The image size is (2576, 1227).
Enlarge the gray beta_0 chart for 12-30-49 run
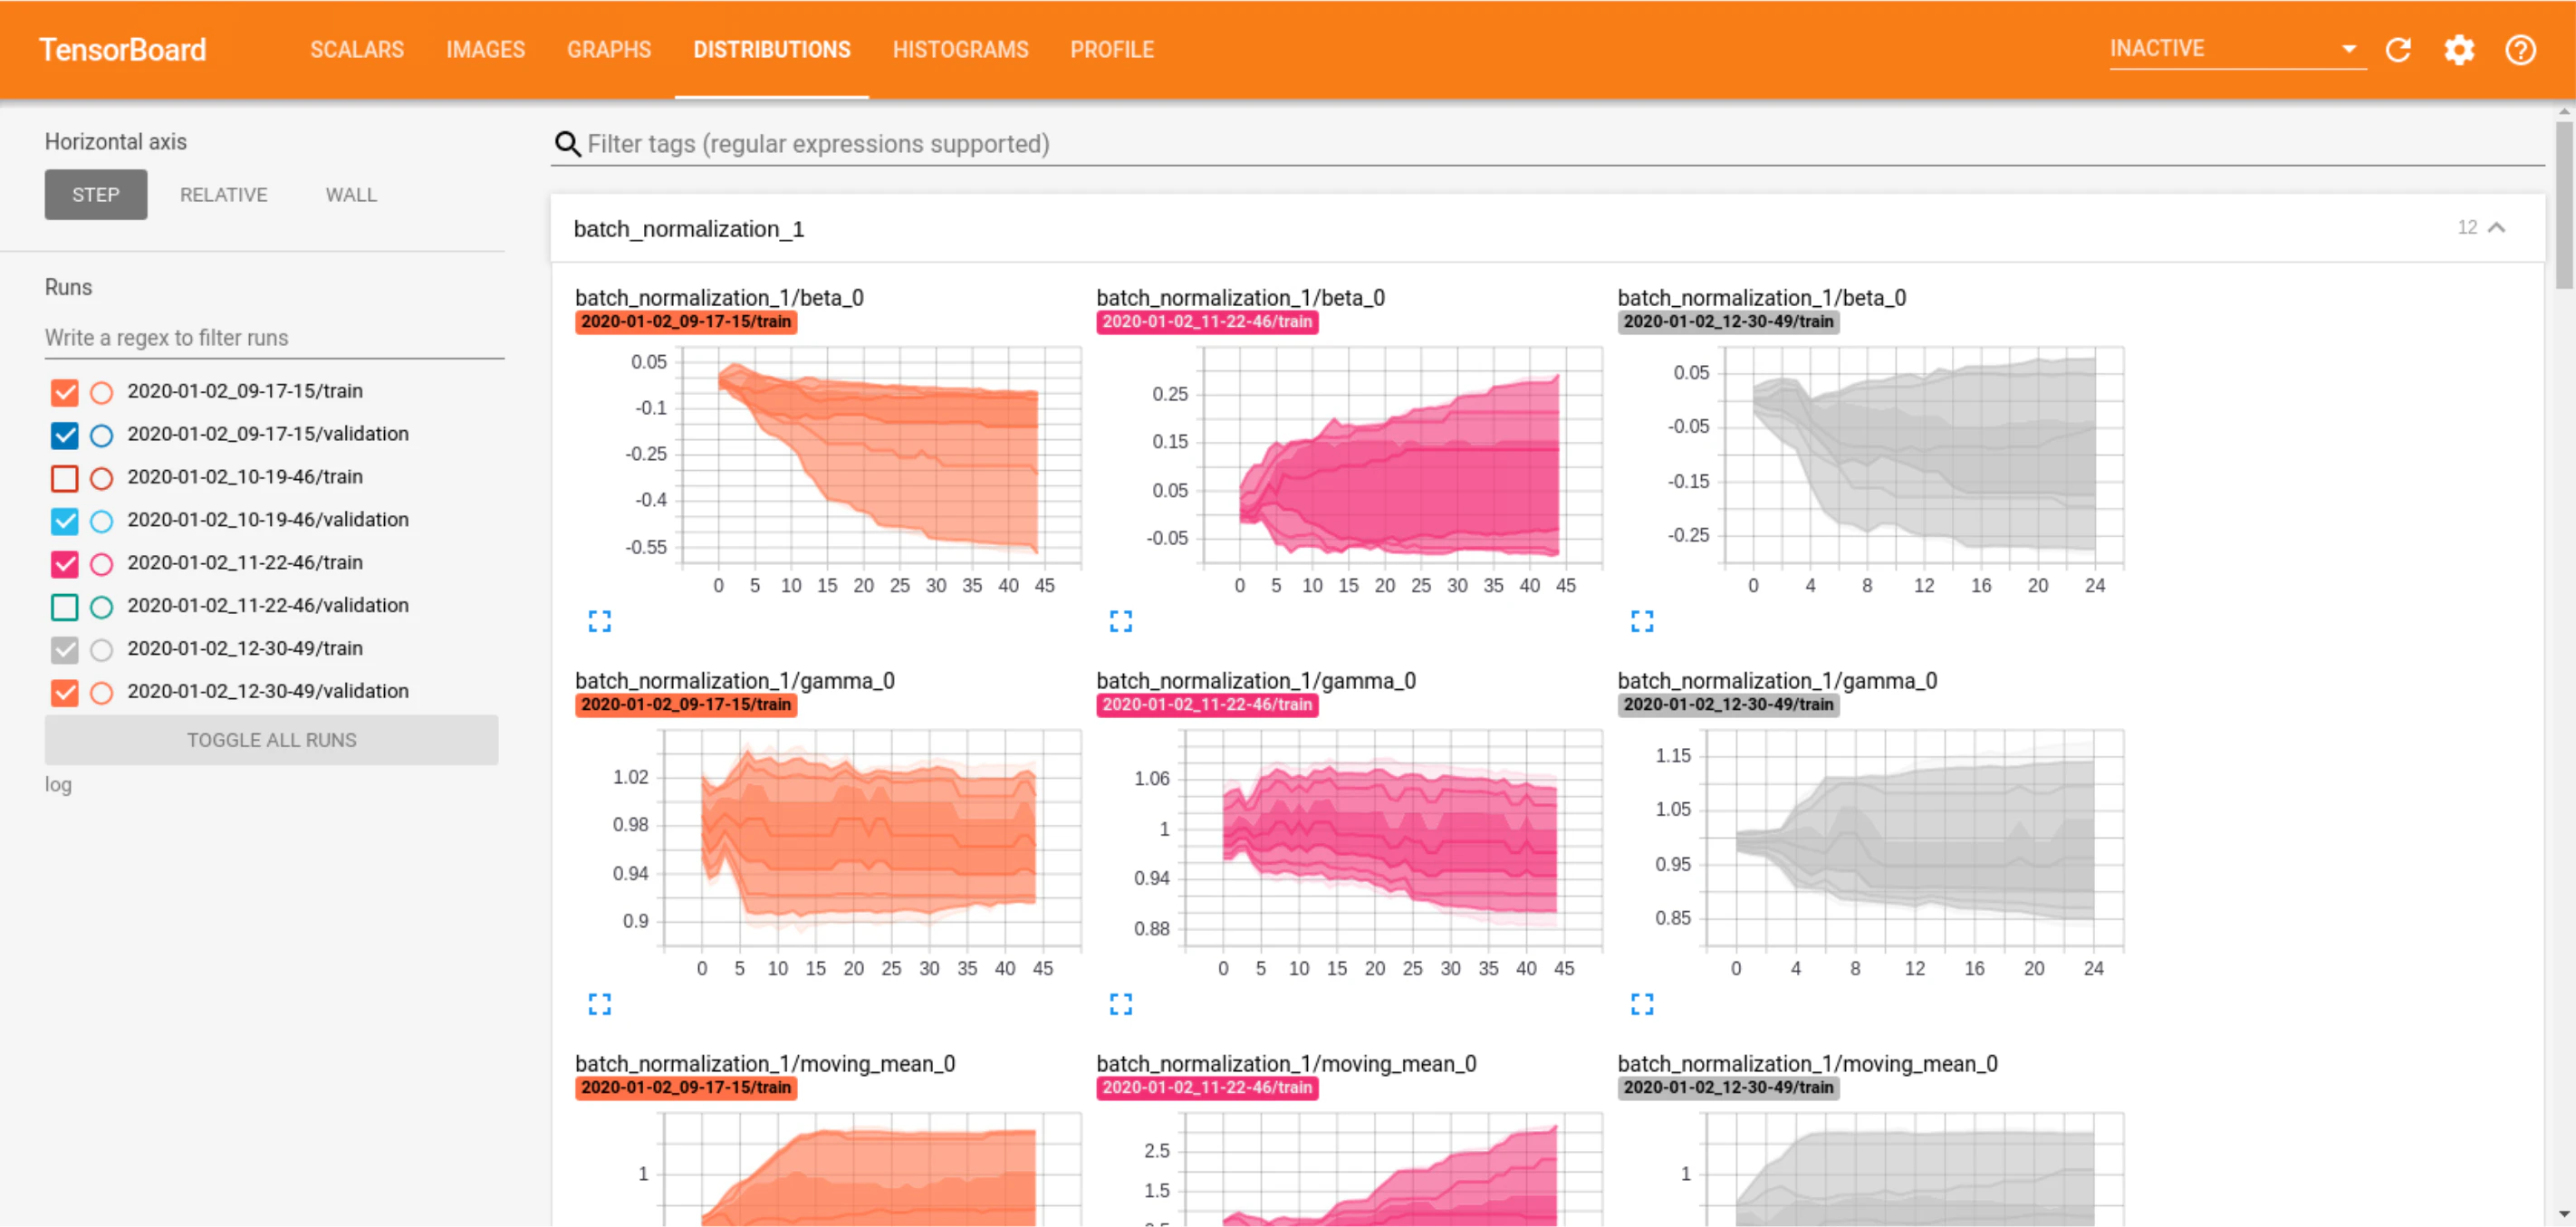click(1641, 621)
